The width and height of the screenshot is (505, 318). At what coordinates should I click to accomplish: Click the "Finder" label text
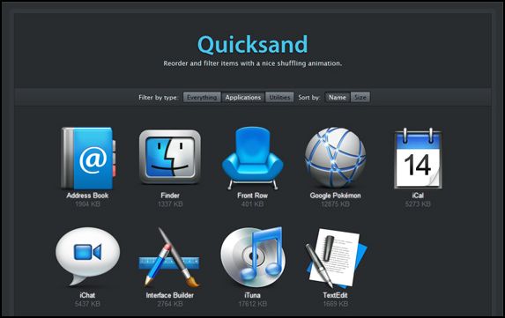[170, 196]
